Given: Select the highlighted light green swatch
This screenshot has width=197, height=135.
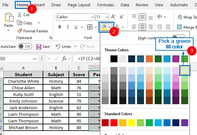Looking at the screenshot, I should [x=185, y=70].
